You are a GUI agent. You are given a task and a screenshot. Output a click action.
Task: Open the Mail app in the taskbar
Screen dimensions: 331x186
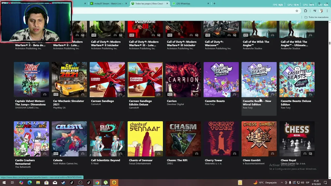(x=55, y=183)
